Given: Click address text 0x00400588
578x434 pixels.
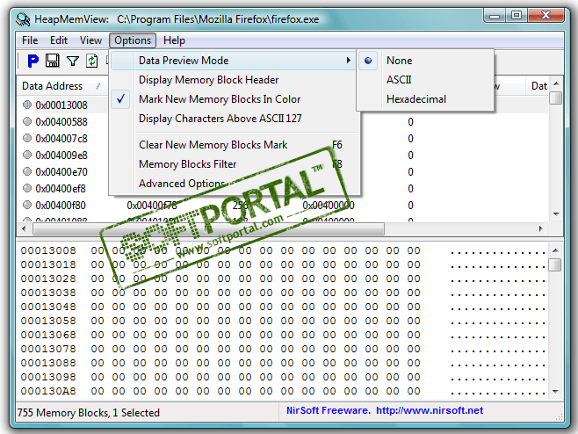Looking at the screenshot, I should pos(61,122).
